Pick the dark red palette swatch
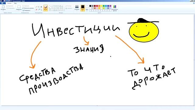This screenshot has width=195, height=110. click(95, 6)
